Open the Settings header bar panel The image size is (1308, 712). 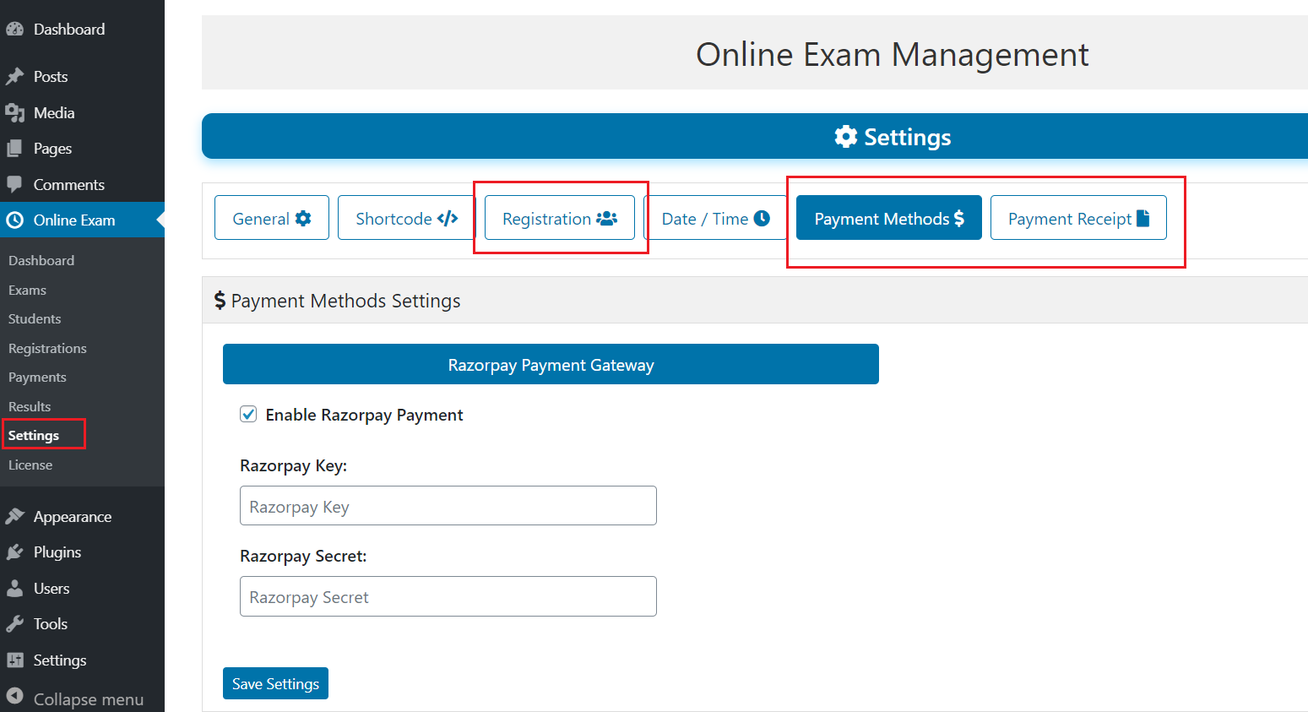[892, 136]
